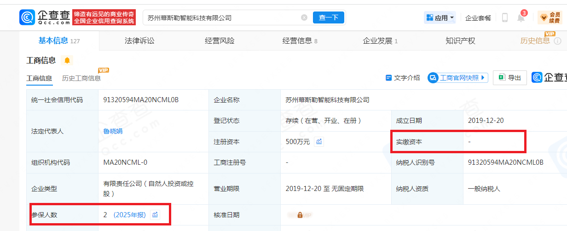
Task: Click the taxpayer ID value in 纳税人识别号 row
Action: coord(506,162)
